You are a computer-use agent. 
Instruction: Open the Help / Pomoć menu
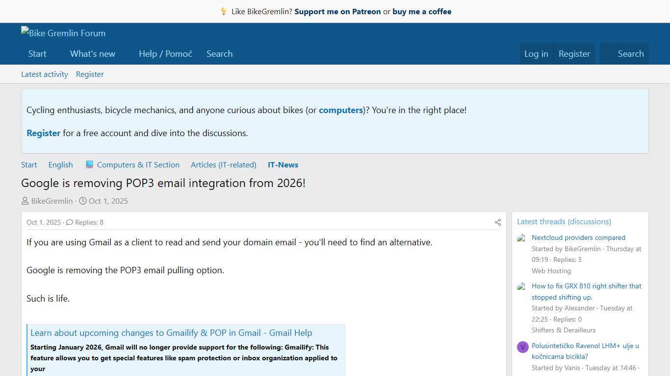pos(165,54)
